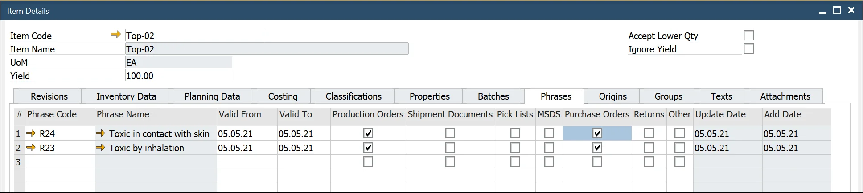Click arrow beside Toxic in contact with skin
863x193 pixels.
pyautogui.click(x=100, y=133)
